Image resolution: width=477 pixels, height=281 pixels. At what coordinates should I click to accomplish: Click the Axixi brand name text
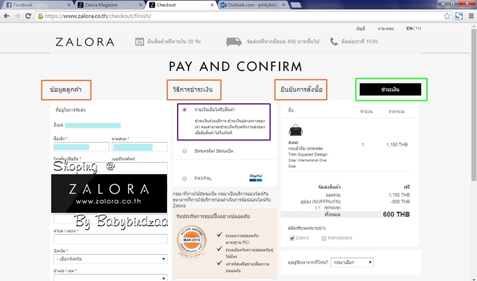coord(293,142)
